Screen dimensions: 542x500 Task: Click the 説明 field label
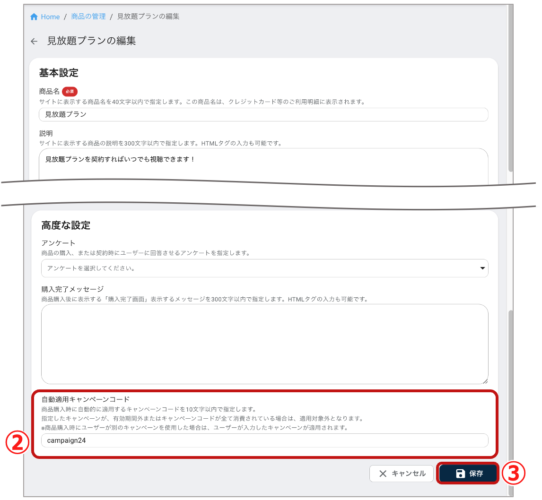pyautogui.click(x=46, y=133)
